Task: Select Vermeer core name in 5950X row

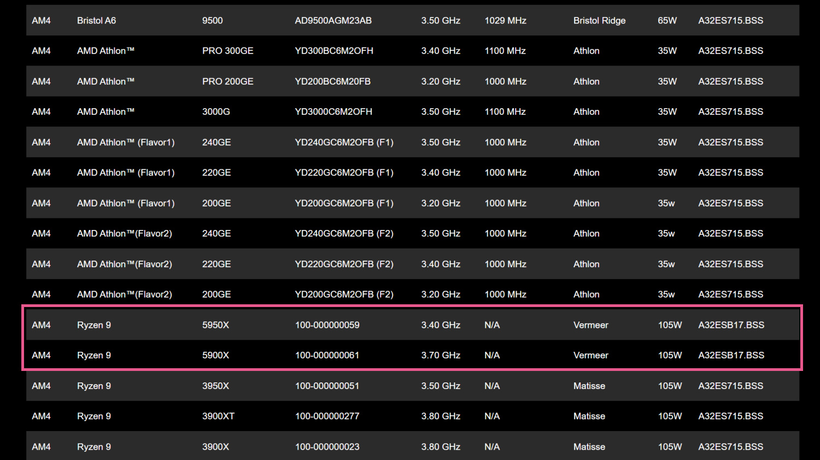Action: tap(590, 325)
